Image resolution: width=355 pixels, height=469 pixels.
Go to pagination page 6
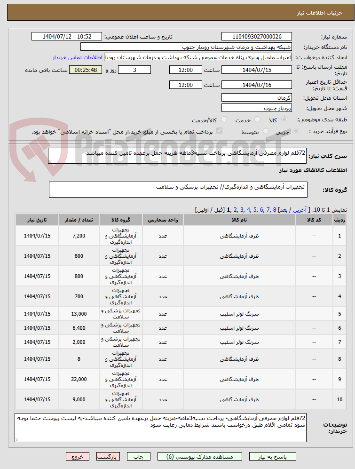coord(261,210)
